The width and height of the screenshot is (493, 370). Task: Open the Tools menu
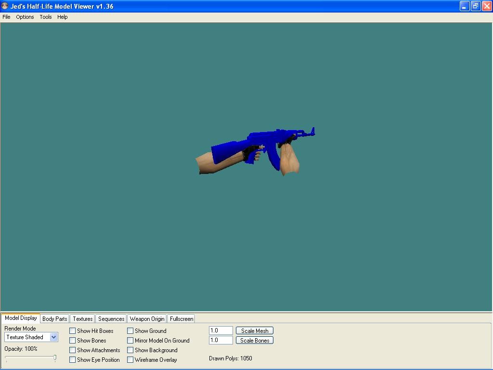[46, 17]
